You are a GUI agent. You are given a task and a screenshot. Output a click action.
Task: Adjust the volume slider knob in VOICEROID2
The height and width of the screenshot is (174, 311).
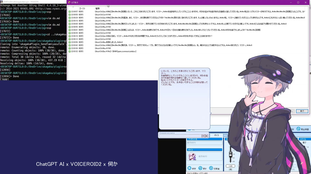click(x=230, y=154)
